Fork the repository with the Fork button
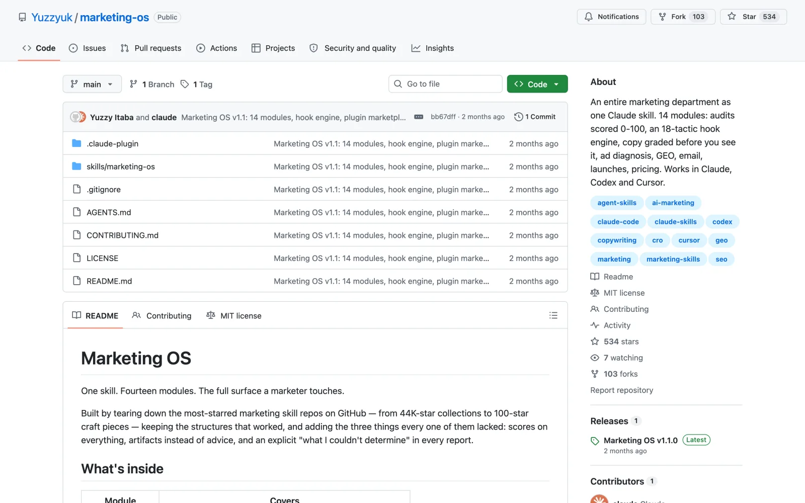 coord(683,17)
